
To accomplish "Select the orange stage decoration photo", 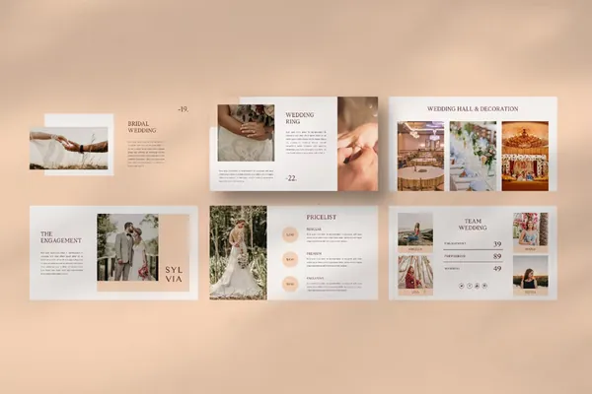I will click(x=524, y=157).
